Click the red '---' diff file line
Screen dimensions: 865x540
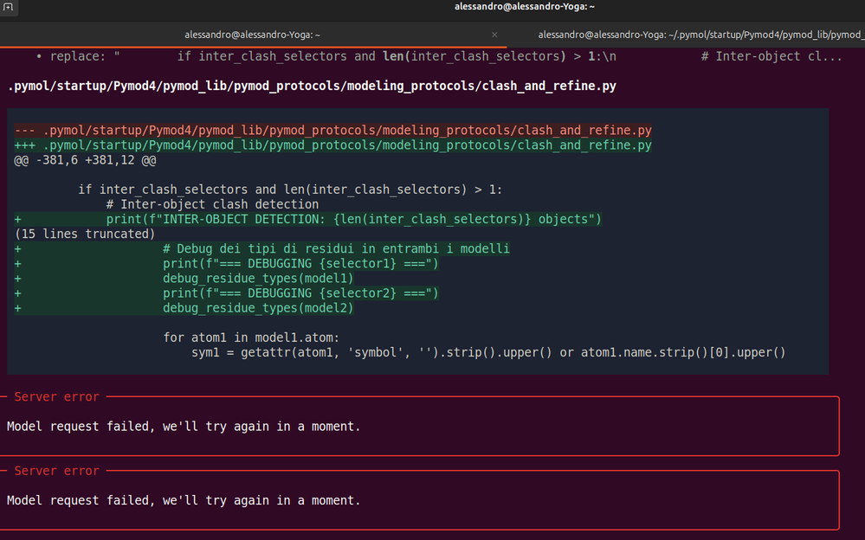coord(332,130)
